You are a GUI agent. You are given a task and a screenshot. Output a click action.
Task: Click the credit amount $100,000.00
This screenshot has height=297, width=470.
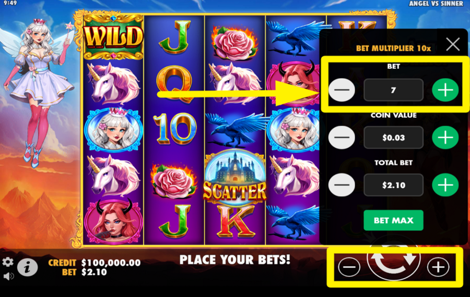tap(111, 263)
